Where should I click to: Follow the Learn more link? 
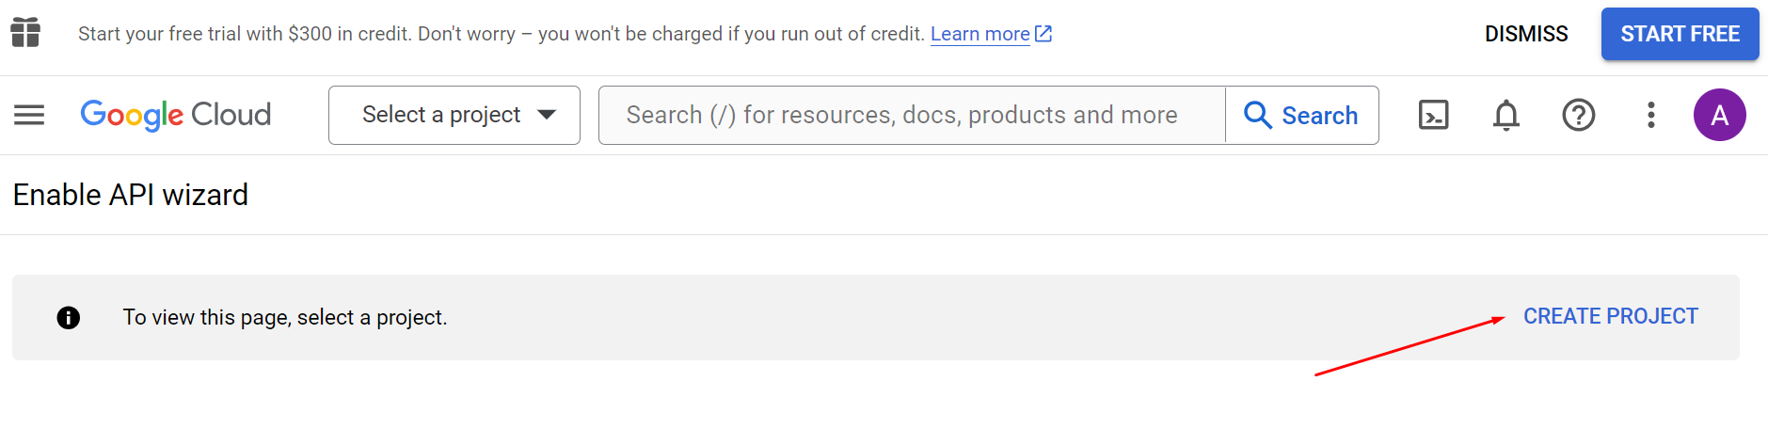980,34
